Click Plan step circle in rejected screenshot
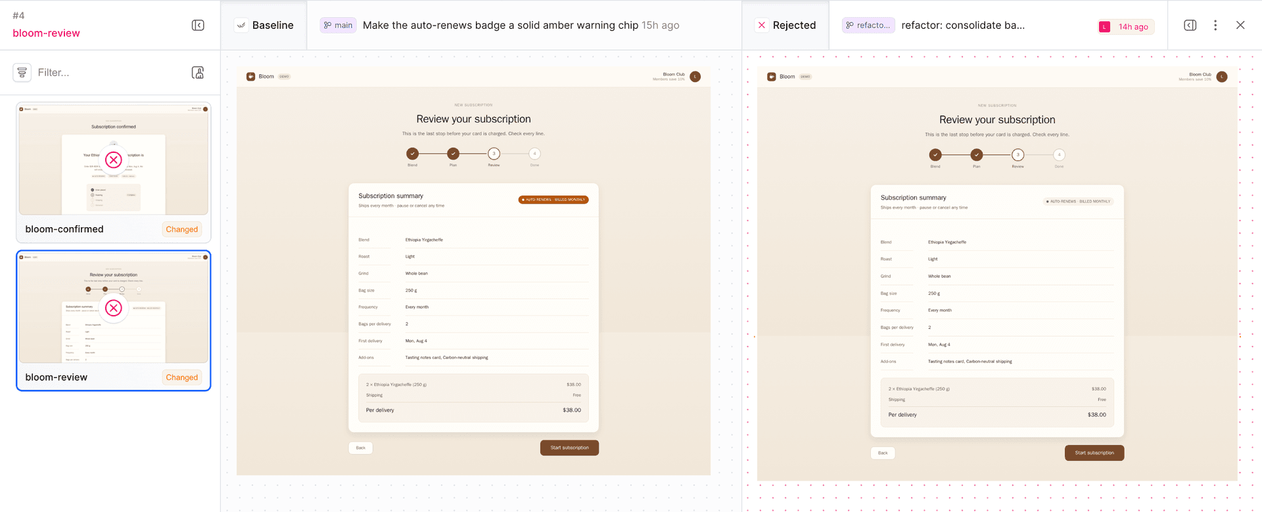This screenshot has width=1262, height=512. 977,155
